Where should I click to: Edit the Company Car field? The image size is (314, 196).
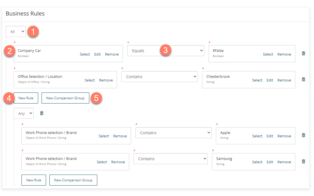pyautogui.click(x=97, y=54)
